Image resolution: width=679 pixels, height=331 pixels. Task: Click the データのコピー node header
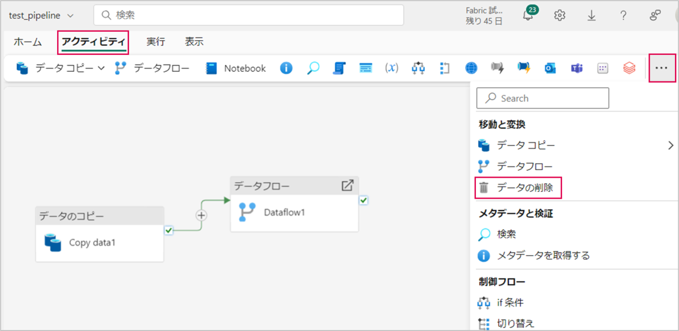point(100,216)
